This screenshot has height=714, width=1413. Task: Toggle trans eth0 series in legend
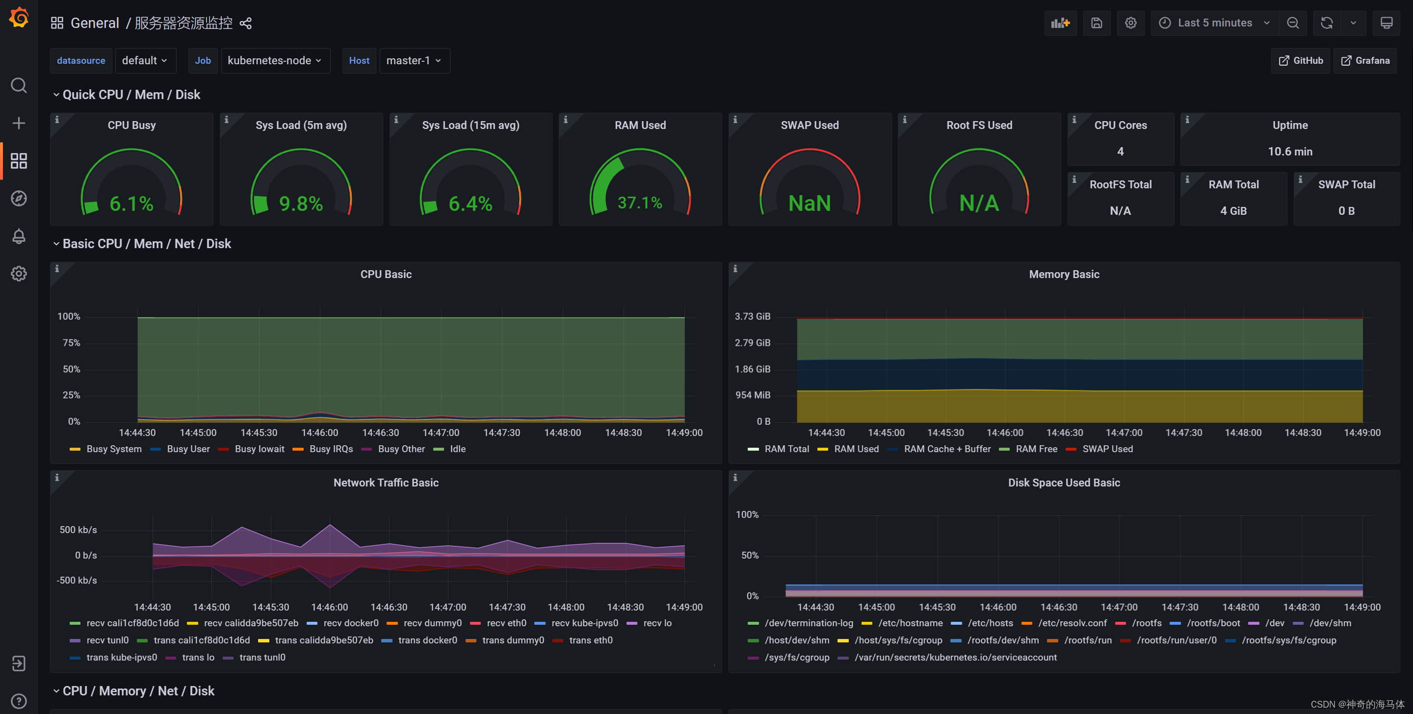[591, 640]
